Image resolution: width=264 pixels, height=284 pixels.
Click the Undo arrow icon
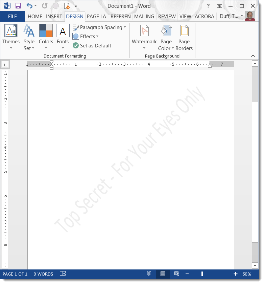pyautogui.click(x=29, y=6)
